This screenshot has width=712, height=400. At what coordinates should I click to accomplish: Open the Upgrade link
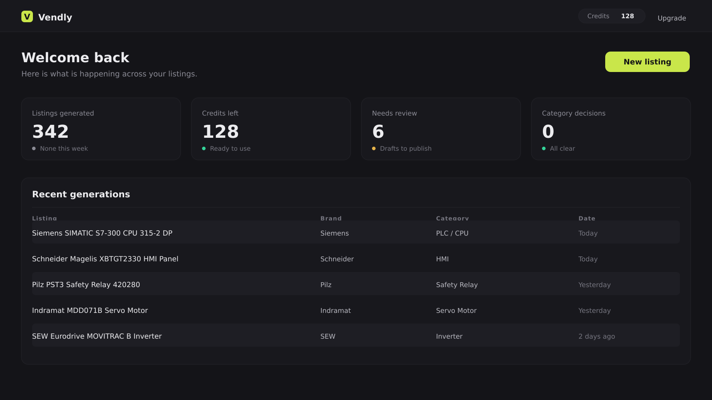pos(672,18)
